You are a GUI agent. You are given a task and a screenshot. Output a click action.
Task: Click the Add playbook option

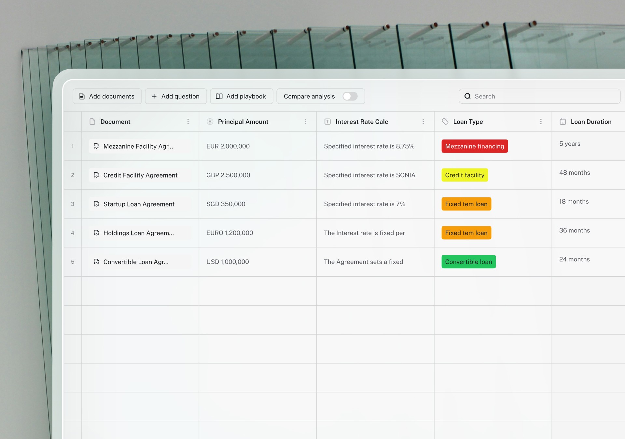tap(242, 96)
